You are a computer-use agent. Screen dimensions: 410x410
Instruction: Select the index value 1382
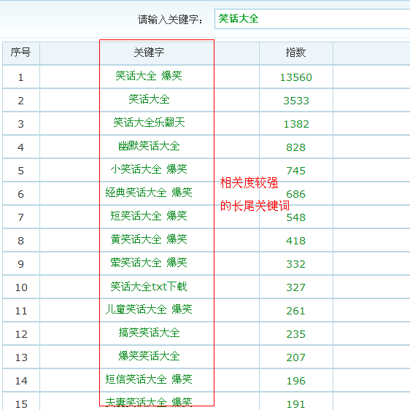(296, 124)
